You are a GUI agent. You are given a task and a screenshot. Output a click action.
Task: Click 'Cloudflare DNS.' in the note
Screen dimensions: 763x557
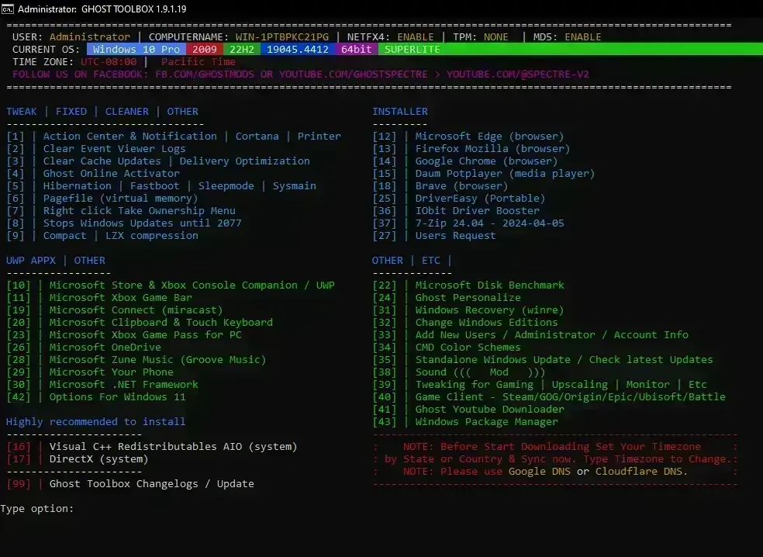click(641, 472)
